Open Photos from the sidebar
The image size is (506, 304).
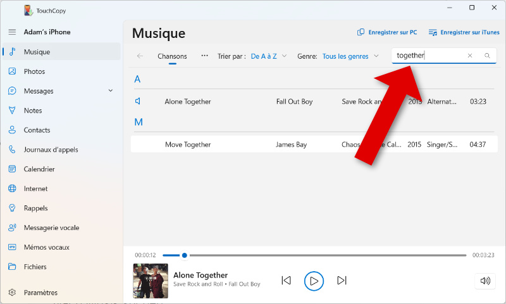point(34,71)
